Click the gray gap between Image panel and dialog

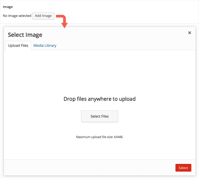point(128,25)
